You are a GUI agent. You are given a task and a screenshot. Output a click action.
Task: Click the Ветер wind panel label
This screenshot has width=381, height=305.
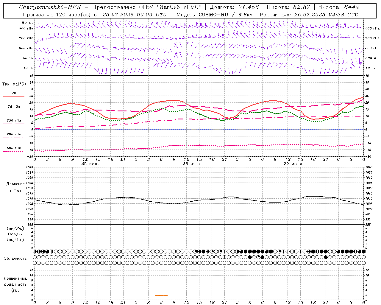pos(28,23)
